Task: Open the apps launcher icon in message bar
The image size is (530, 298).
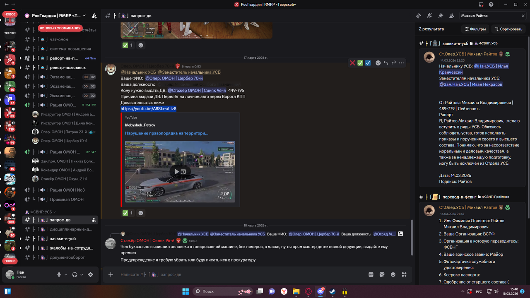Action: [x=404, y=274]
